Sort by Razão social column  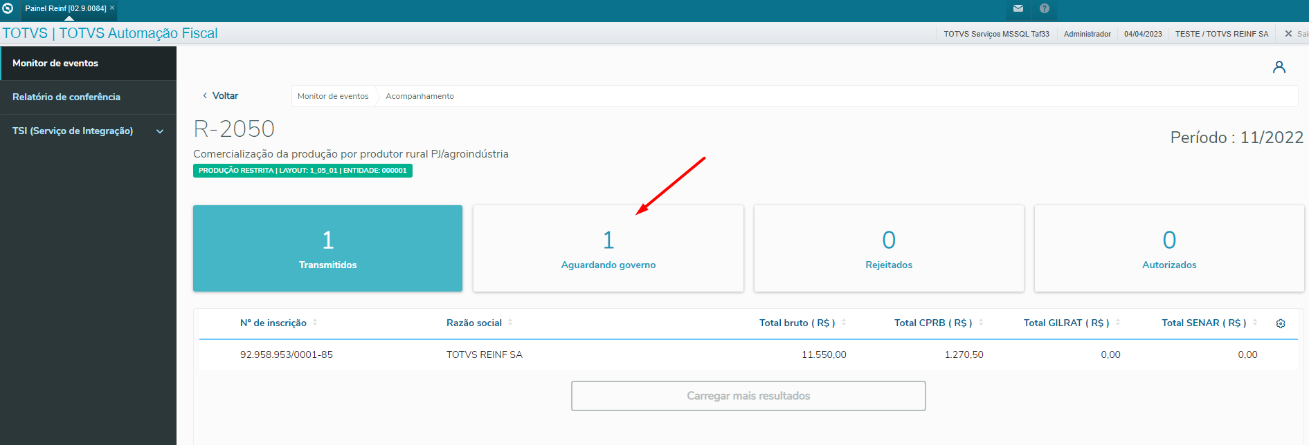pos(479,323)
